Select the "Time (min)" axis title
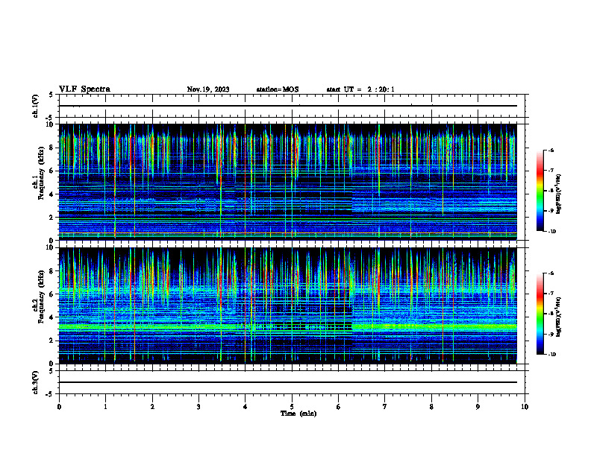The height and width of the screenshot is (456, 591). click(x=298, y=414)
